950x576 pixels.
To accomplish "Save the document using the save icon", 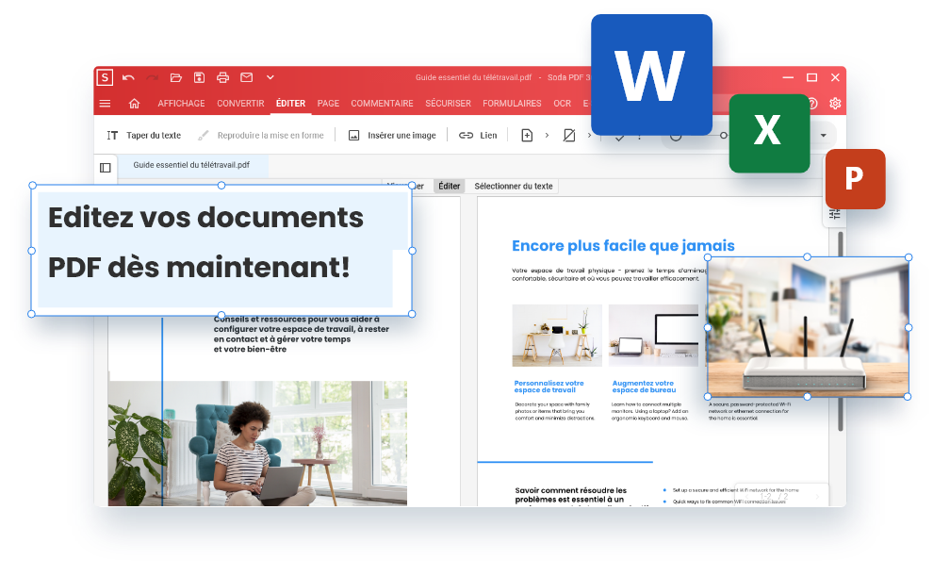I will (x=199, y=77).
